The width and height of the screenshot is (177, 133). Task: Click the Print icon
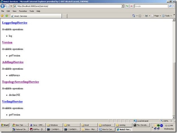146,16
